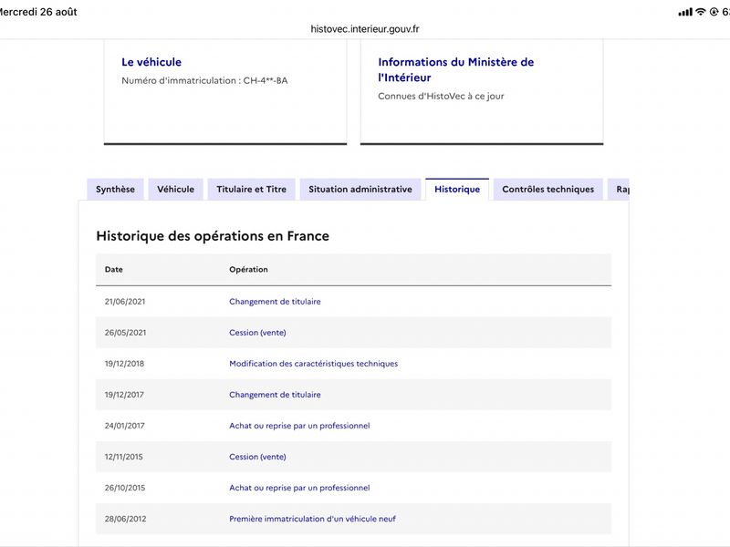The image size is (730, 547).
Task: Open the Situation administrative tab
Action: click(360, 190)
